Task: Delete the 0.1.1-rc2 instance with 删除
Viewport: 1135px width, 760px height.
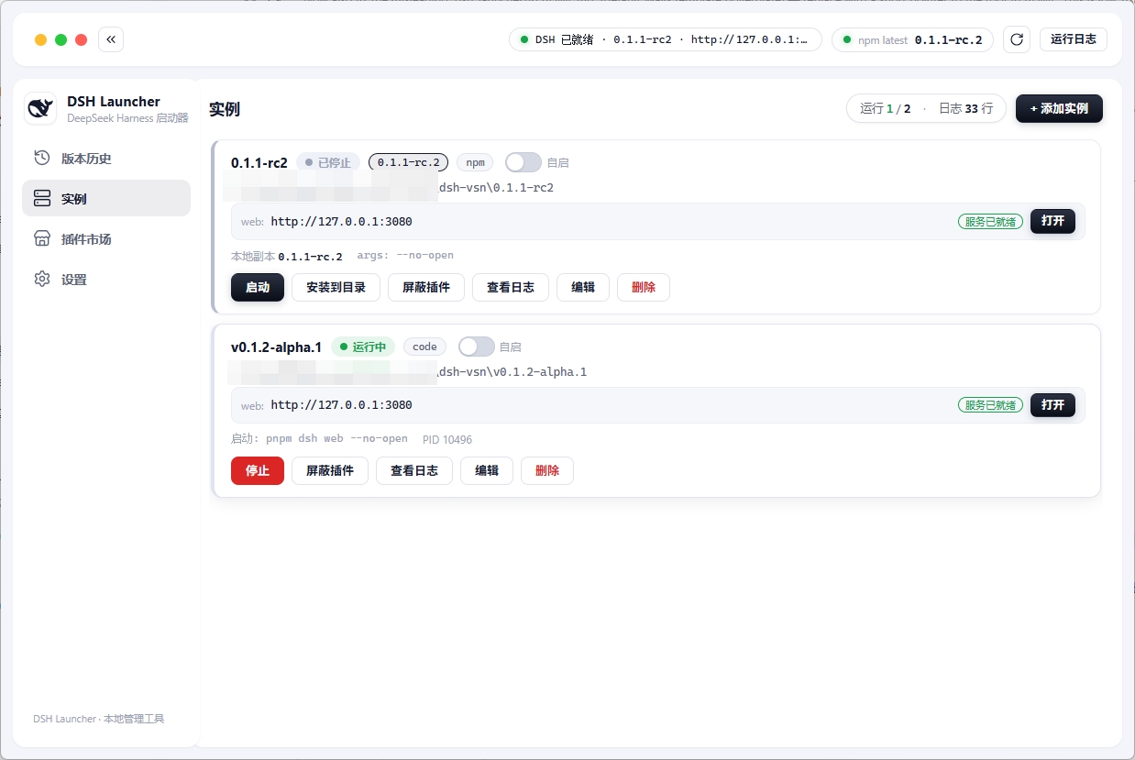Action: point(644,287)
